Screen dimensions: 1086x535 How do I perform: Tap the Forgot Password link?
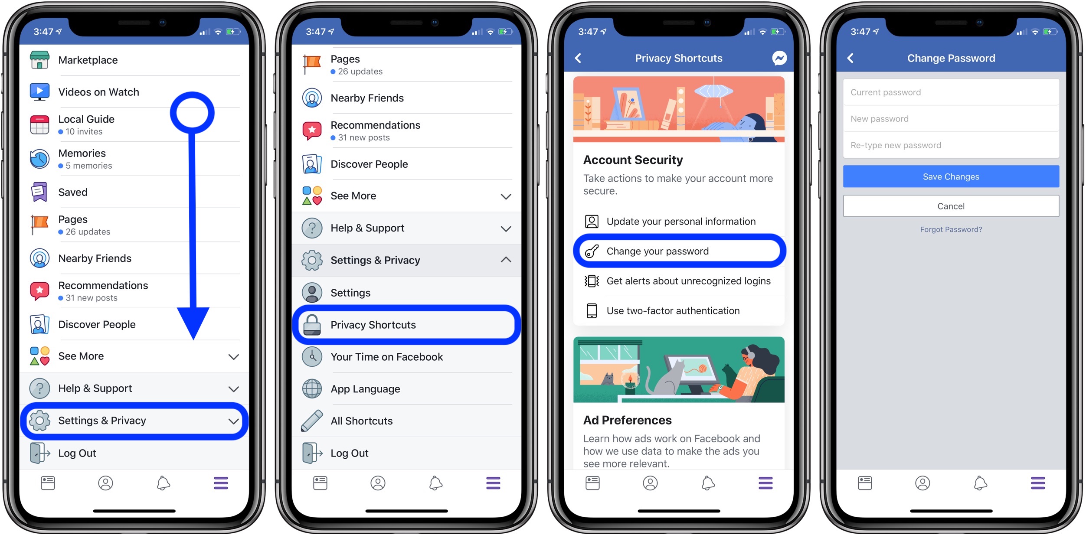point(950,229)
